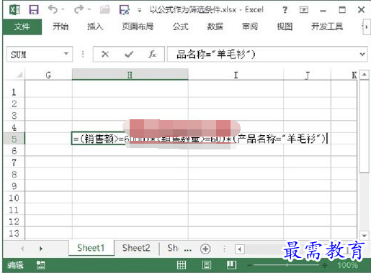The image size is (371, 273).
Task: Open the Help question mark
Action: (x=285, y=10)
